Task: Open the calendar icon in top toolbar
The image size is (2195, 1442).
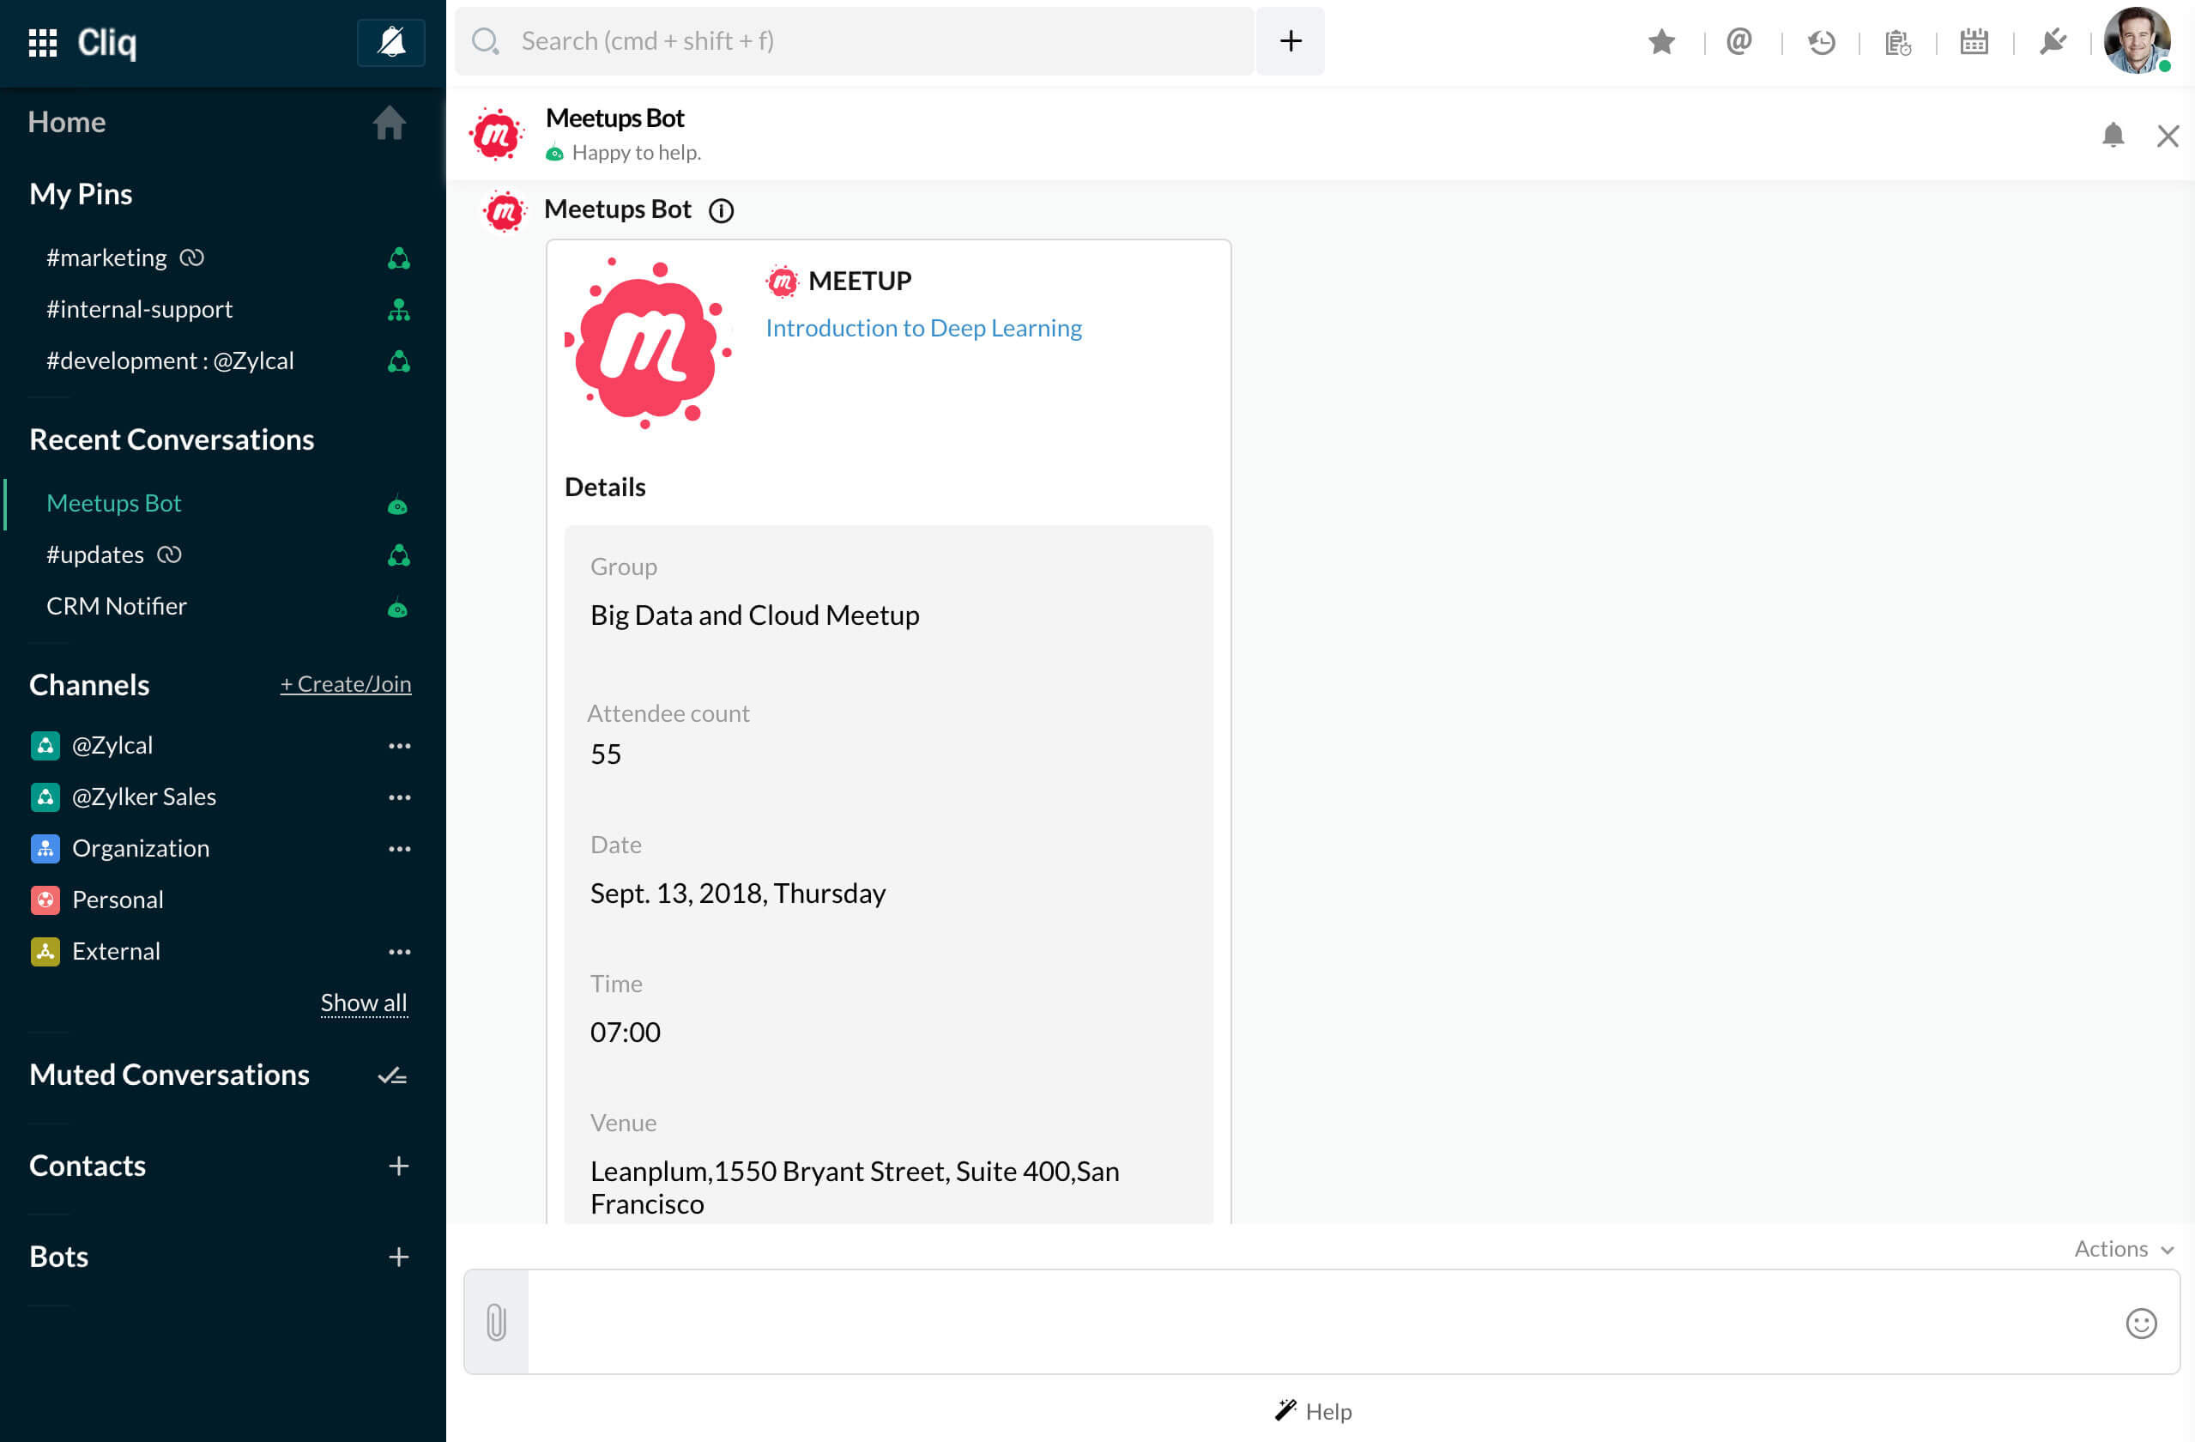Action: [1974, 42]
